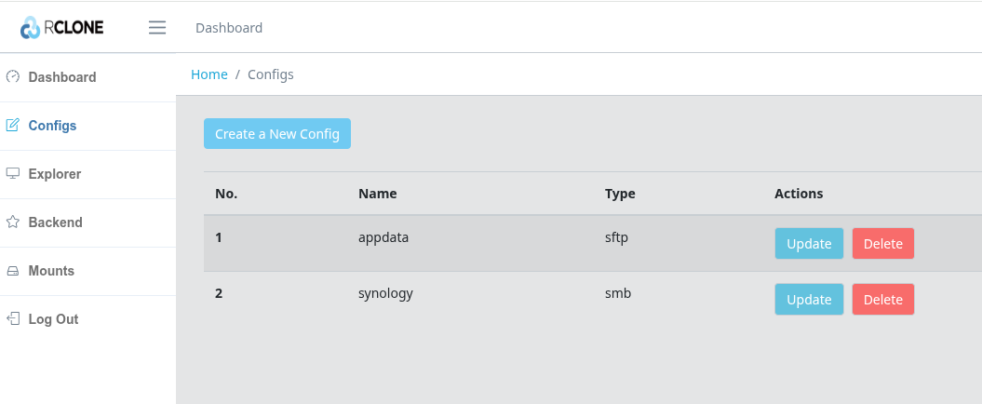The image size is (982, 404).
Task: Delete the synology config
Action: tap(883, 300)
